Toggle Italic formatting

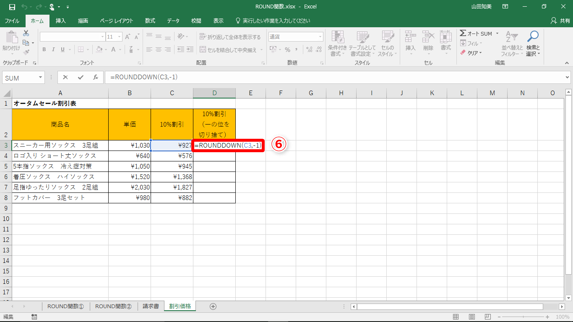pos(53,49)
